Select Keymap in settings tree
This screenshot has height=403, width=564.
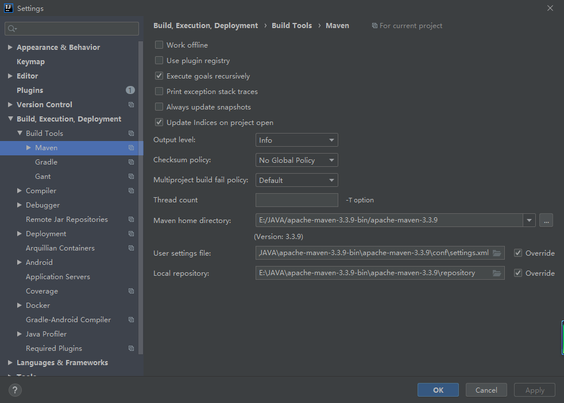click(30, 62)
